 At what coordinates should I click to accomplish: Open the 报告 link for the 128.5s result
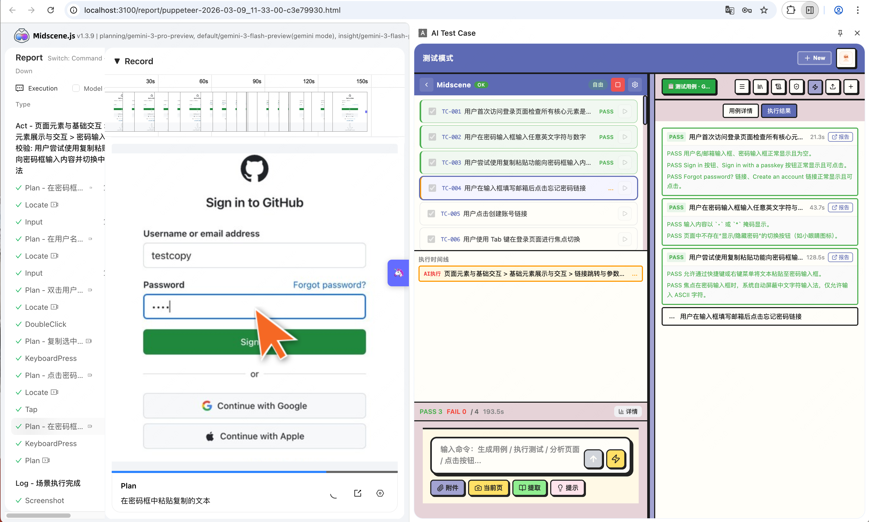pyautogui.click(x=840, y=257)
